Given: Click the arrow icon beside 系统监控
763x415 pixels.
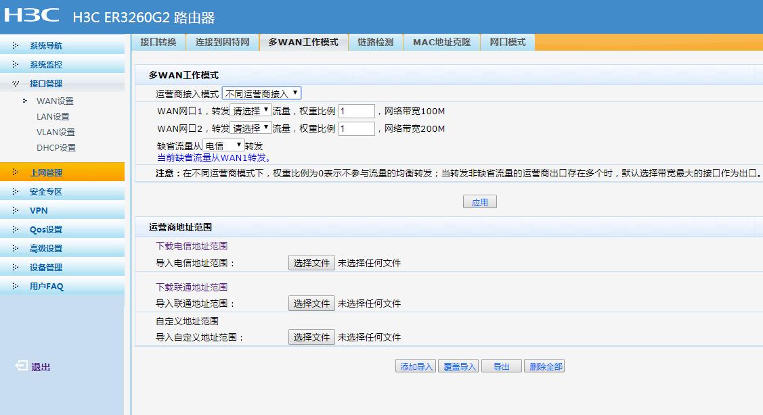Looking at the screenshot, I should pyautogui.click(x=16, y=64).
